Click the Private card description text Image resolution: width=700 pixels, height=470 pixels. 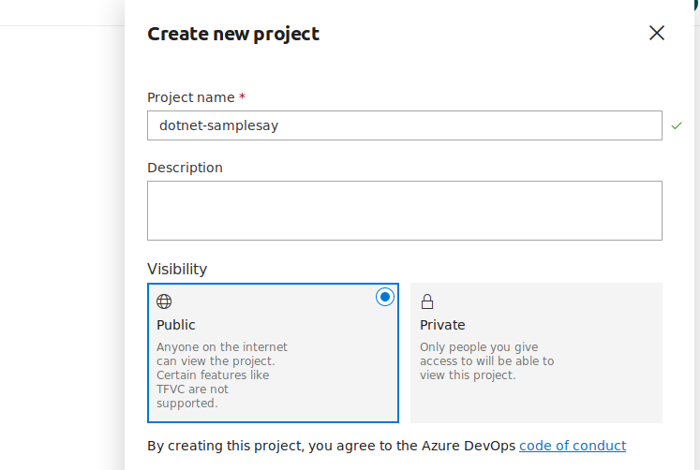coord(486,360)
